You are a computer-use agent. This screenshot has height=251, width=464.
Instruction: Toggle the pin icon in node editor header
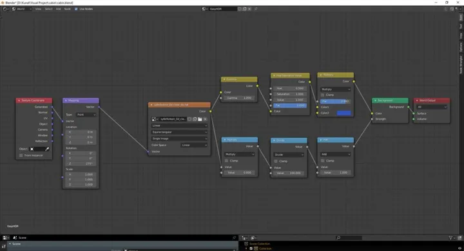click(256, 9)
